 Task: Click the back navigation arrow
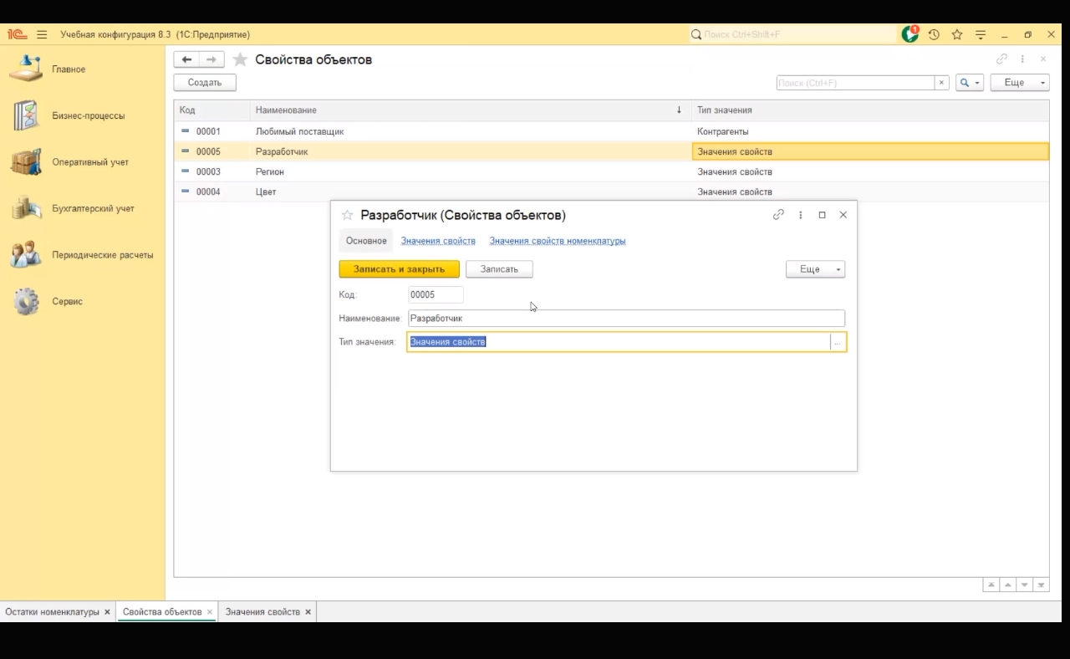[186, 59]
